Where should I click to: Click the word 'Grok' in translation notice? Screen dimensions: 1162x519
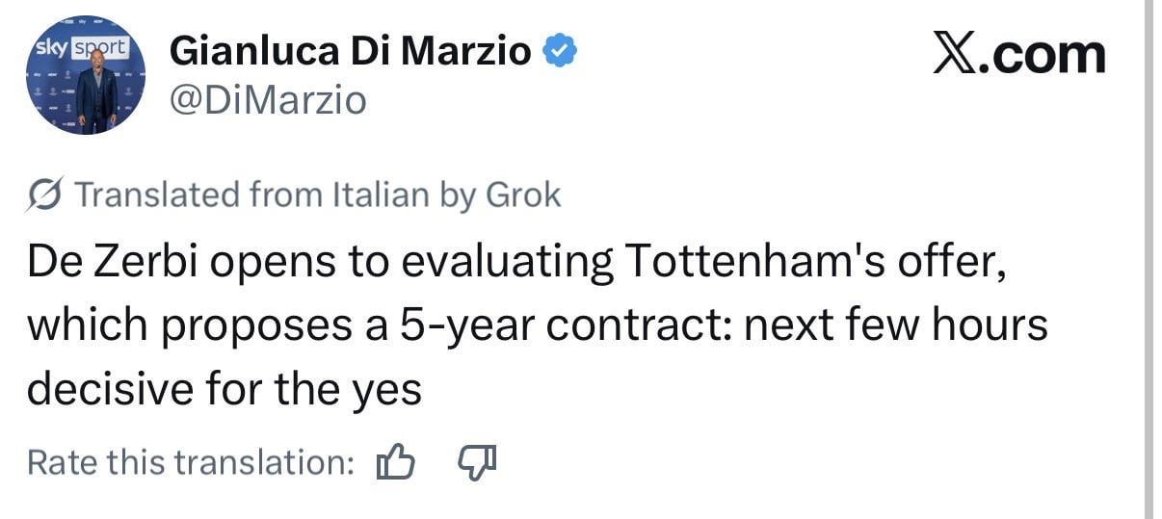click(x=522, y=195)
